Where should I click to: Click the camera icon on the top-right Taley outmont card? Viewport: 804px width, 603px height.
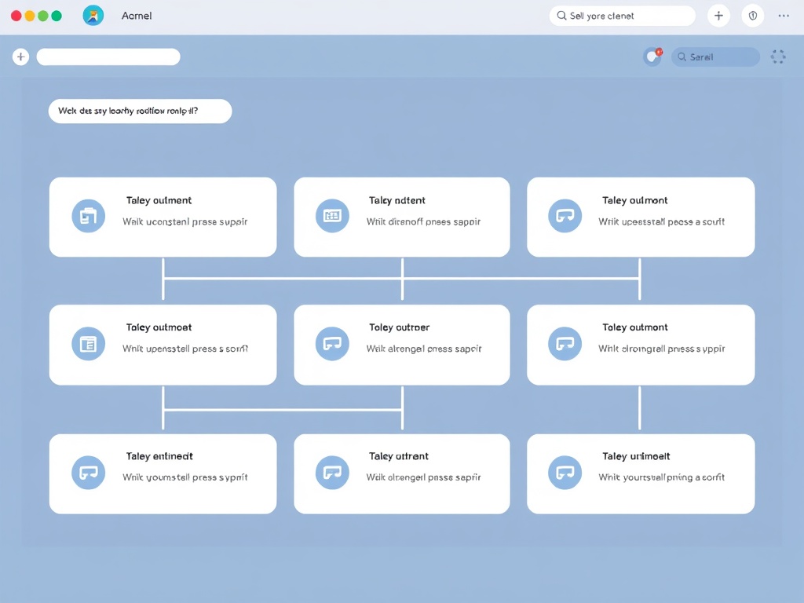(x=565, y=215)
